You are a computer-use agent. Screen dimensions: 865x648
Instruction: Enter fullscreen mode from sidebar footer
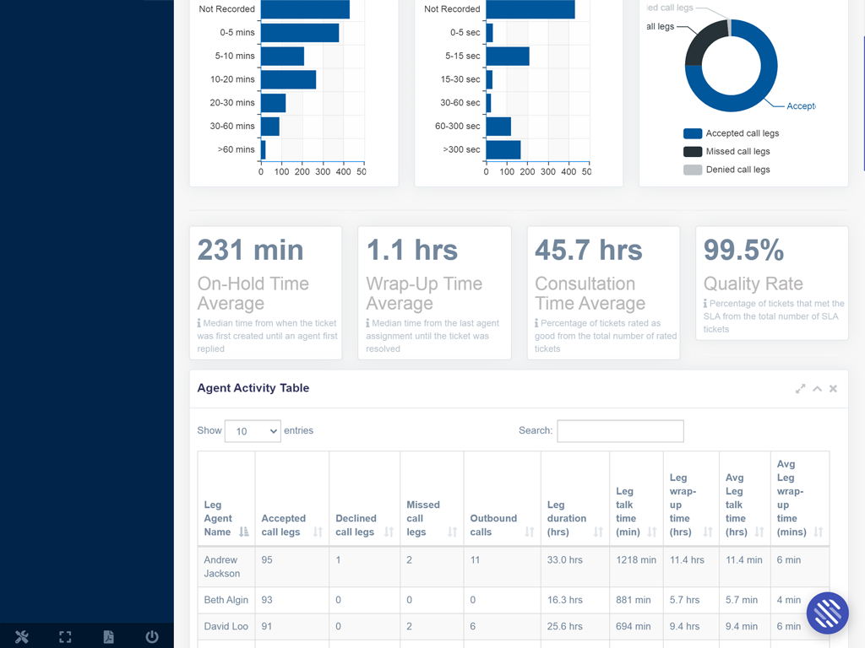(x=65, y=637)
